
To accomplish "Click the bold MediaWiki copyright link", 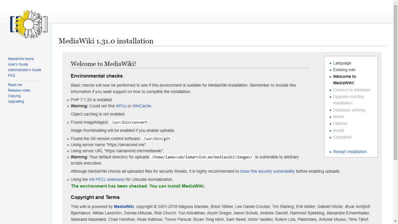I will [x=124, y=206].
